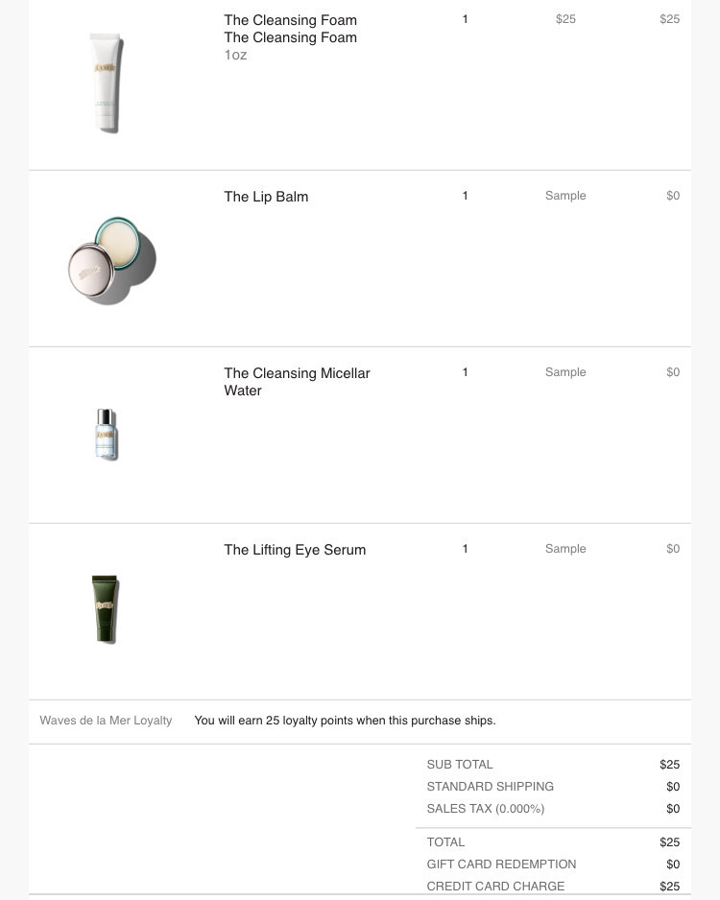
Task: Click Waves de la Mer Loyalty label
Action: tap(106, 721)
